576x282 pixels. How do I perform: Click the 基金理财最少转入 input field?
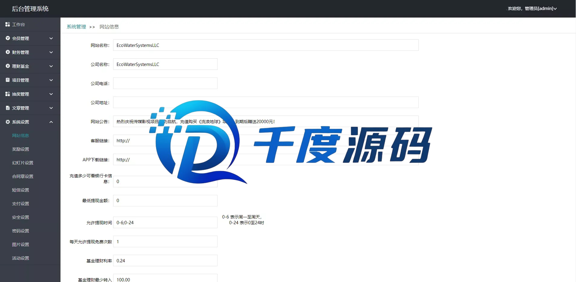point(165,278)
